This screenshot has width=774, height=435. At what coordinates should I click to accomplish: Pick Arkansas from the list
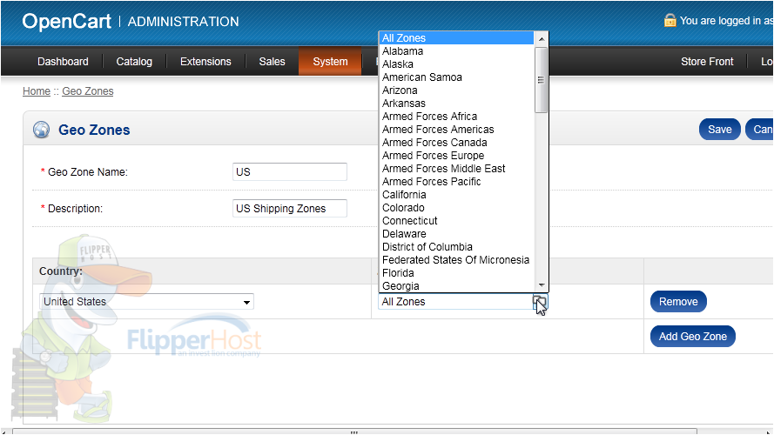tap(456, 104)
